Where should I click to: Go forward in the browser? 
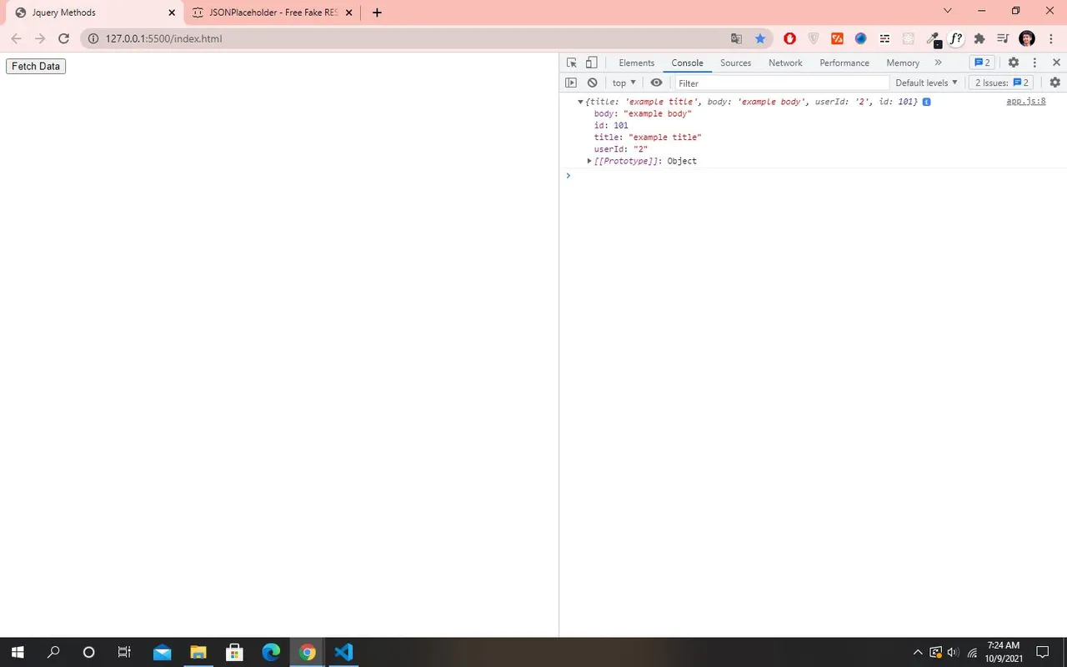coord(39,38)
